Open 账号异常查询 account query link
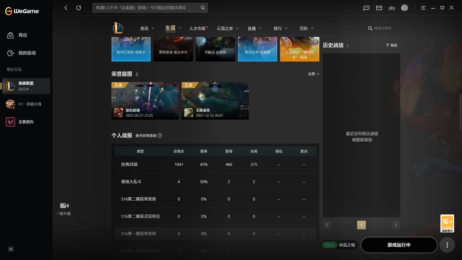The image size is (462, 260). pyautogui.click(x=146, y=135)
